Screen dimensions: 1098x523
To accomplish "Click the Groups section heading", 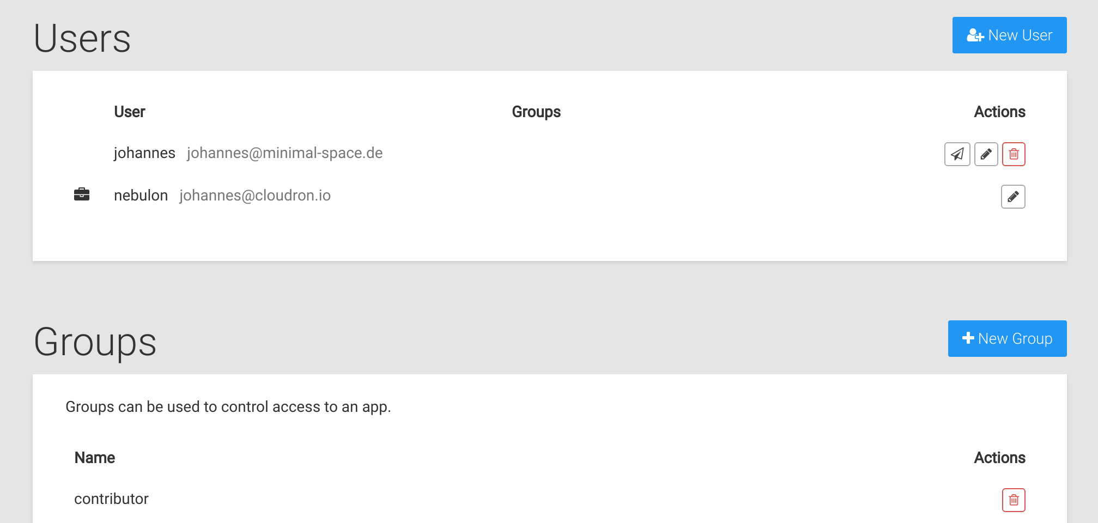I will [95, 343].
